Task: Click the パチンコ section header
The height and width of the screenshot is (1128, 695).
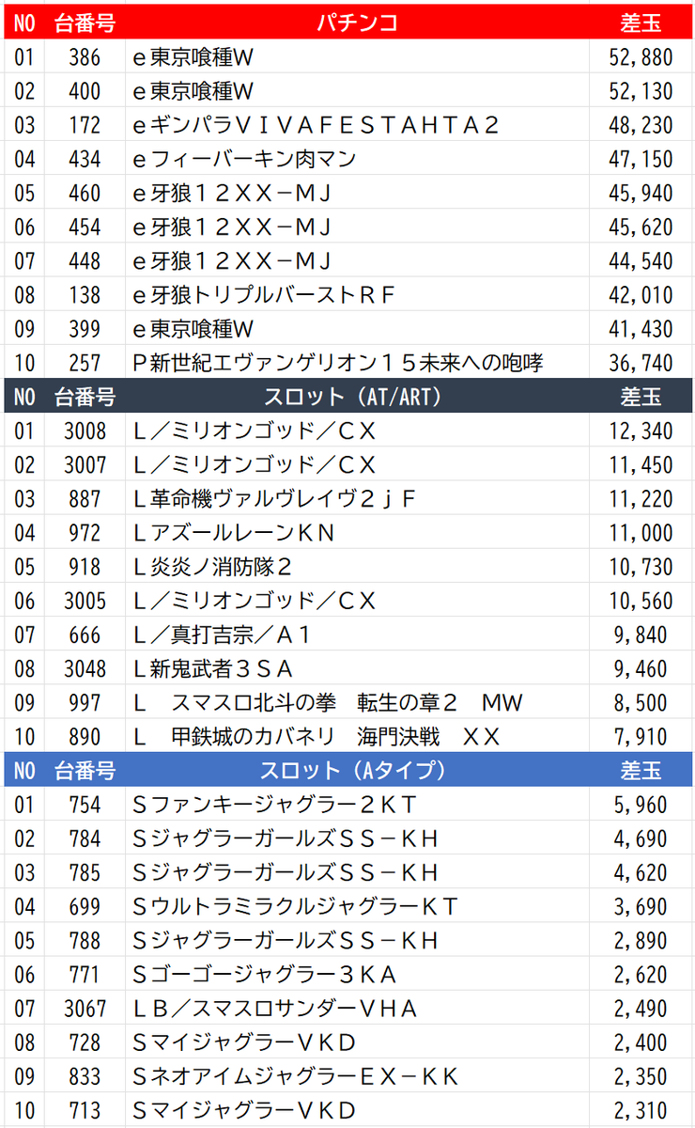Action: 357,23
